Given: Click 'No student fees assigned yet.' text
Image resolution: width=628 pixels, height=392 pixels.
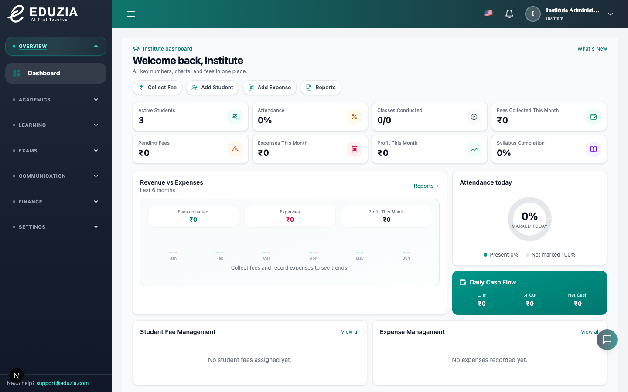Looking at the screenshot, I should 250,360.
